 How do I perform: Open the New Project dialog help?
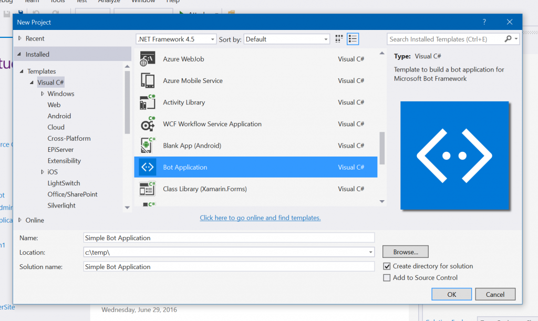point(484,22)
